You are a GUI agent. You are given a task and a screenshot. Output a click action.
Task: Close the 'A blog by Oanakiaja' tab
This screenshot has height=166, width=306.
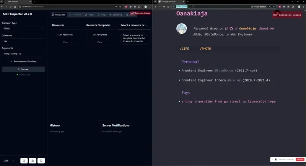[x=184, y=2]
